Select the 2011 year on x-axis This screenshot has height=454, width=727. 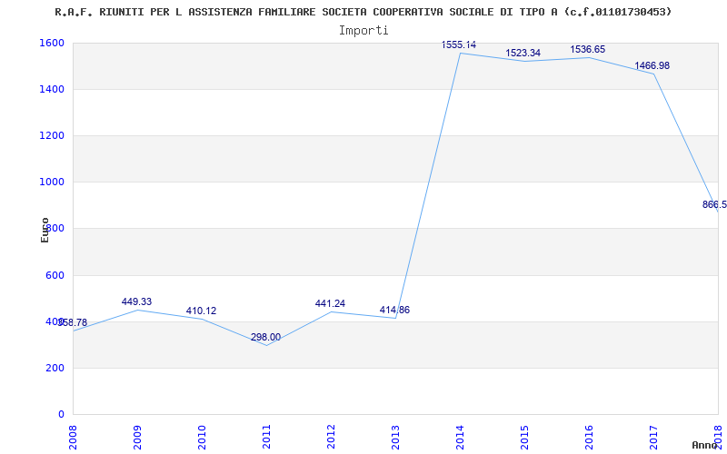point(266,438)
